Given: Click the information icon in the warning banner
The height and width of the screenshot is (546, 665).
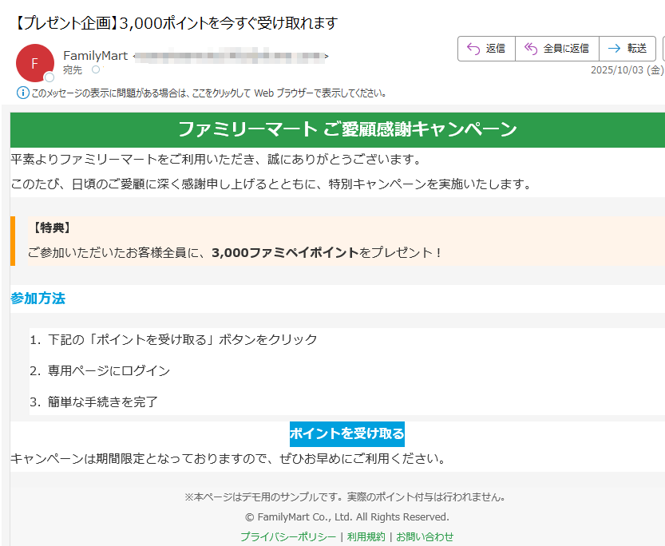Looking at the screenshot, I should (22, 92).
